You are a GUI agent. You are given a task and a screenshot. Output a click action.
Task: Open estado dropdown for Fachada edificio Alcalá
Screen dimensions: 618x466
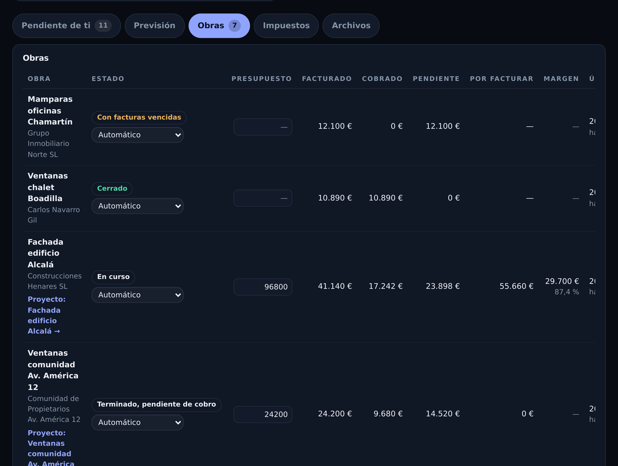click(138, 295)
